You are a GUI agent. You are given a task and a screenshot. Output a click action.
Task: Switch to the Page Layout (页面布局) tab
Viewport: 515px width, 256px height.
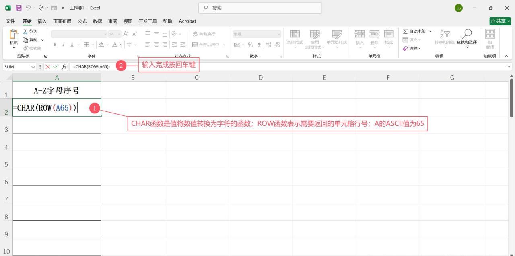tap(62, 21)
